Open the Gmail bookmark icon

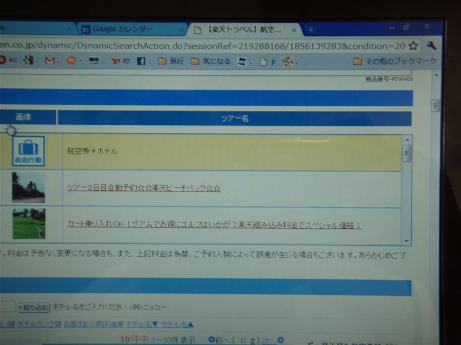(x=50, y=61)
